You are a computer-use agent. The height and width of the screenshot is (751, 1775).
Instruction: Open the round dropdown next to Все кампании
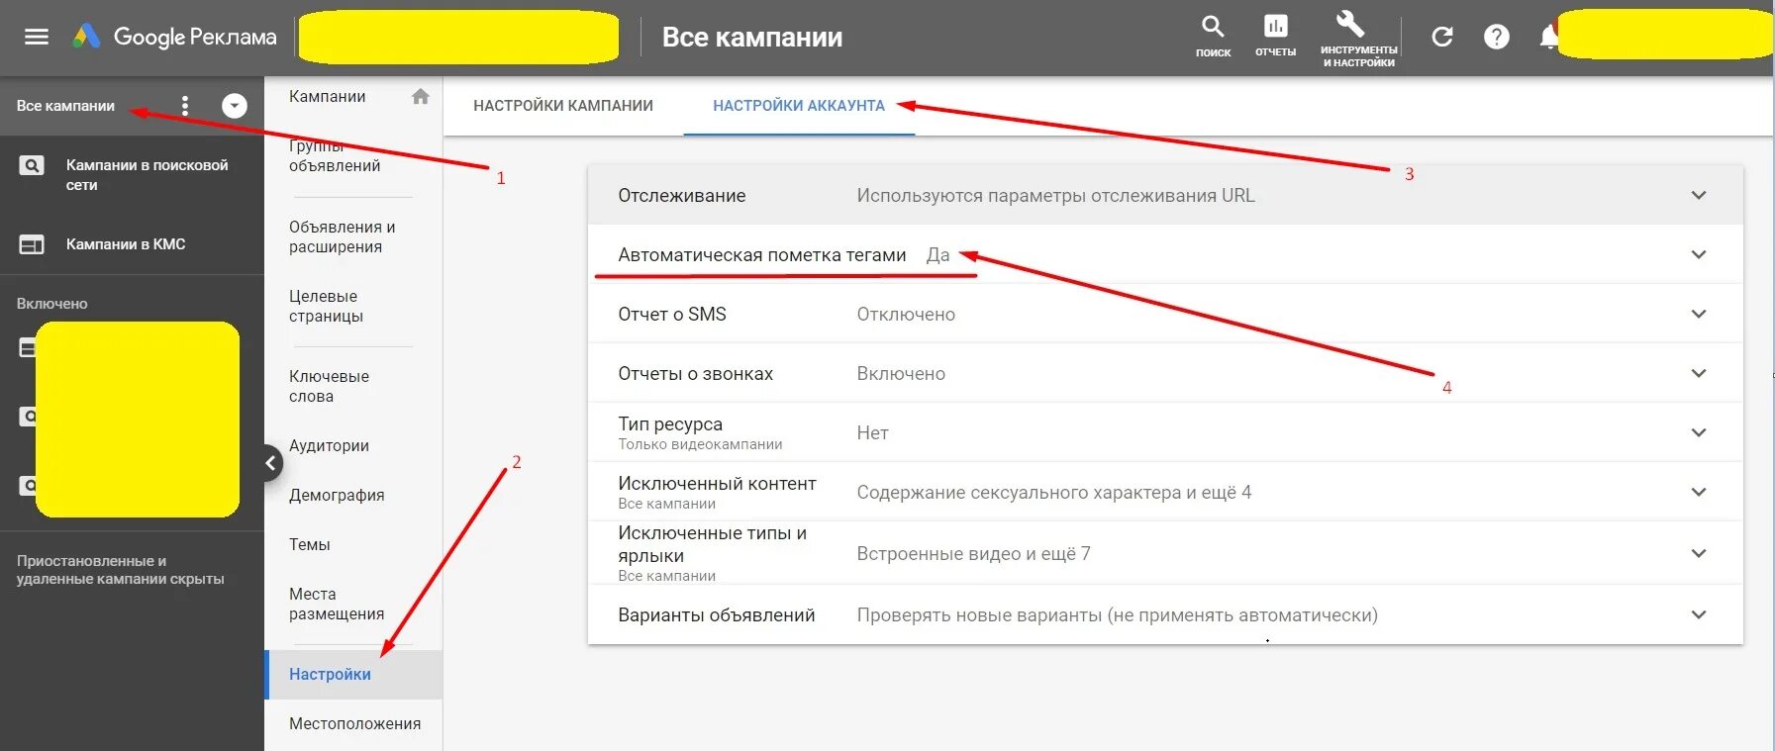coord(235,106)
